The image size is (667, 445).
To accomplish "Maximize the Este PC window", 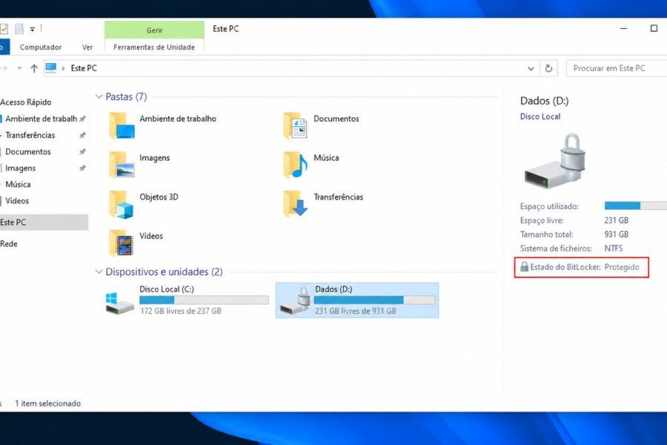I will pyautogui.click(x=654, y=28).
